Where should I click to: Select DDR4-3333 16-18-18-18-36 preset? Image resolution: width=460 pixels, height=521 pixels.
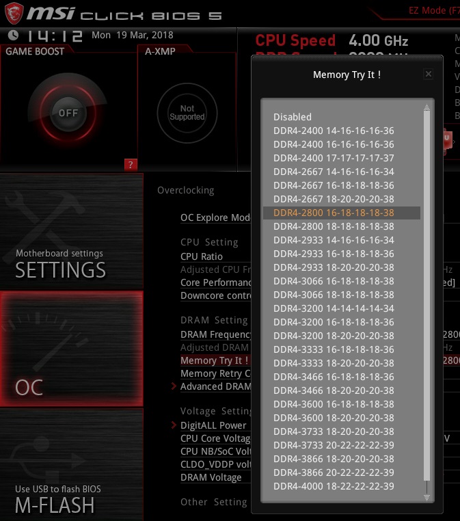[x=334, y=349]
